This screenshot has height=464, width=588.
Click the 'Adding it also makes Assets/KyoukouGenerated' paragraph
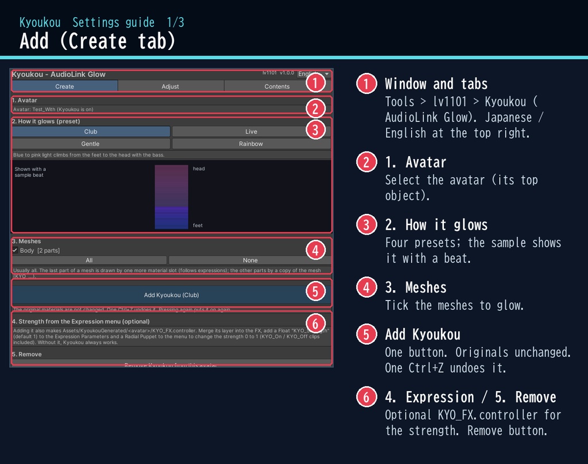(x=171, y=336)
